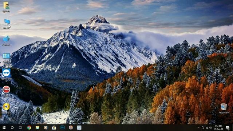Open the Action Center notifications icon

coord(228,128)
